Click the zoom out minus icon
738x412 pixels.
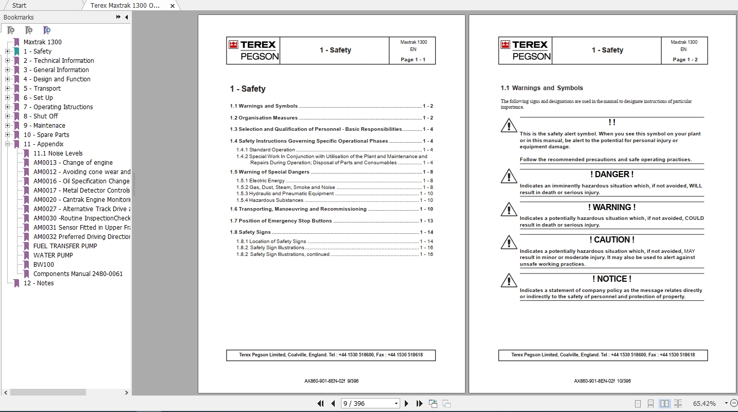pos(733,404)
